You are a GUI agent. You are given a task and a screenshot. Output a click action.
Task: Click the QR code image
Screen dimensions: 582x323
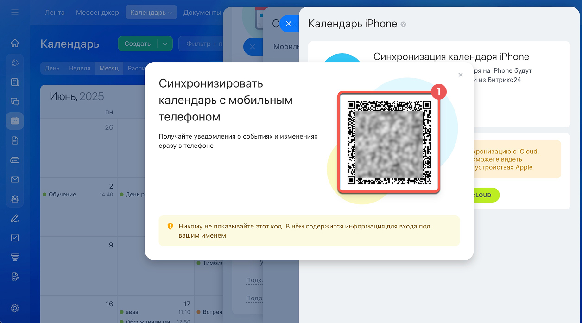389,142
